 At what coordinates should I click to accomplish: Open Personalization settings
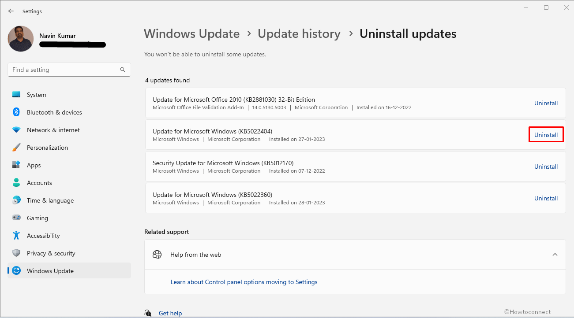coord(69,148)
